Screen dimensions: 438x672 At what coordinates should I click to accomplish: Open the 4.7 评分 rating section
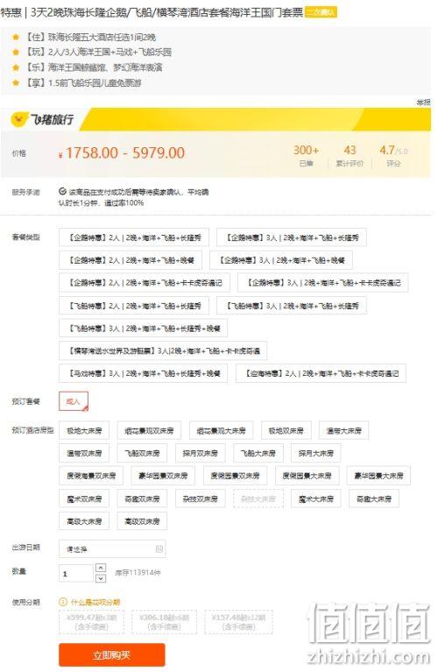click(393, 155)
